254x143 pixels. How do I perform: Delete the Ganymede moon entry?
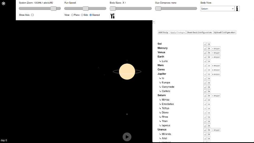[209, 87]
